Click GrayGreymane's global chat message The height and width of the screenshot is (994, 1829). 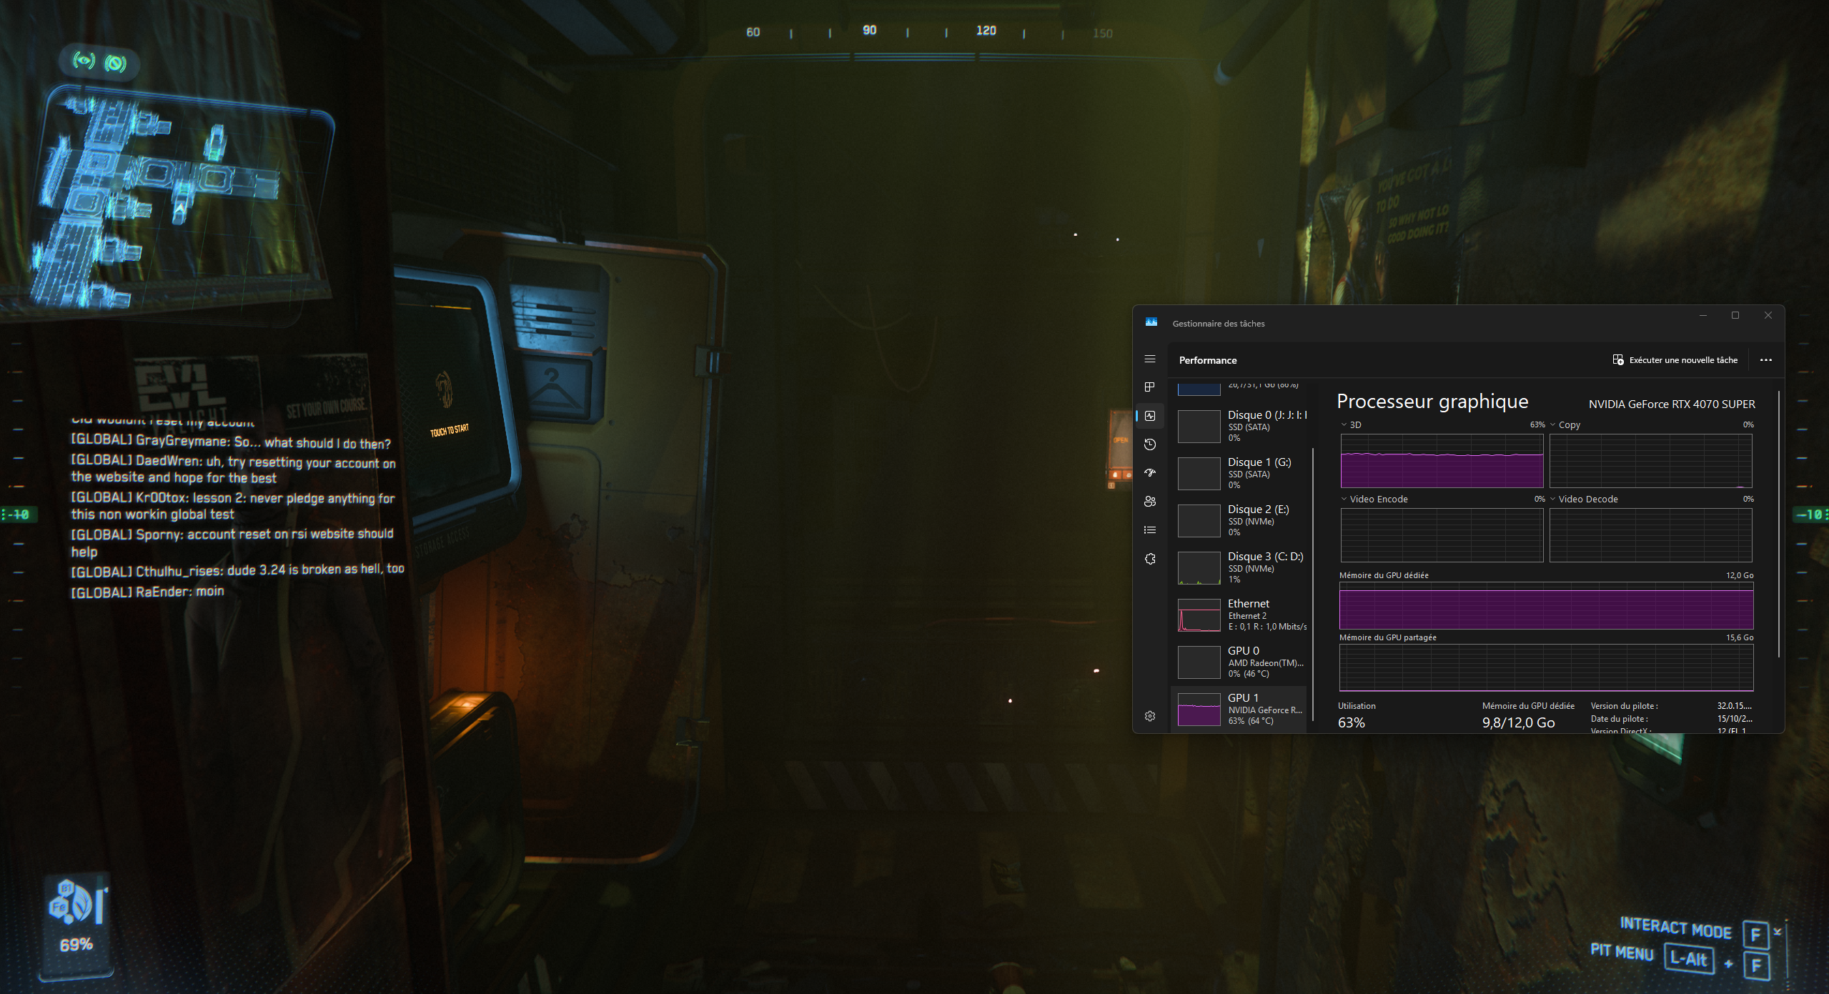pos(231,442)
